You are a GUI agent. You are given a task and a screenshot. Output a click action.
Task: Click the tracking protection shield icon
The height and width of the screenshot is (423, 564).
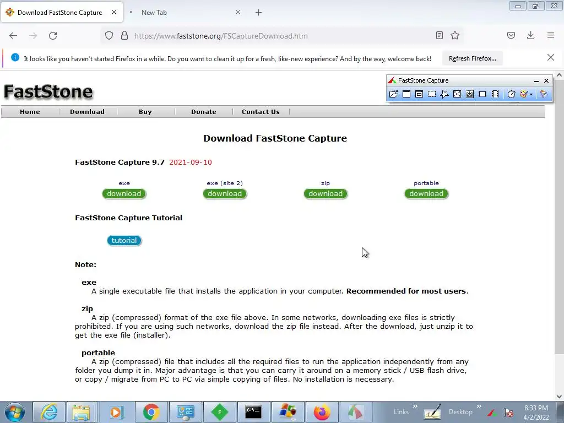pos(109,36)
